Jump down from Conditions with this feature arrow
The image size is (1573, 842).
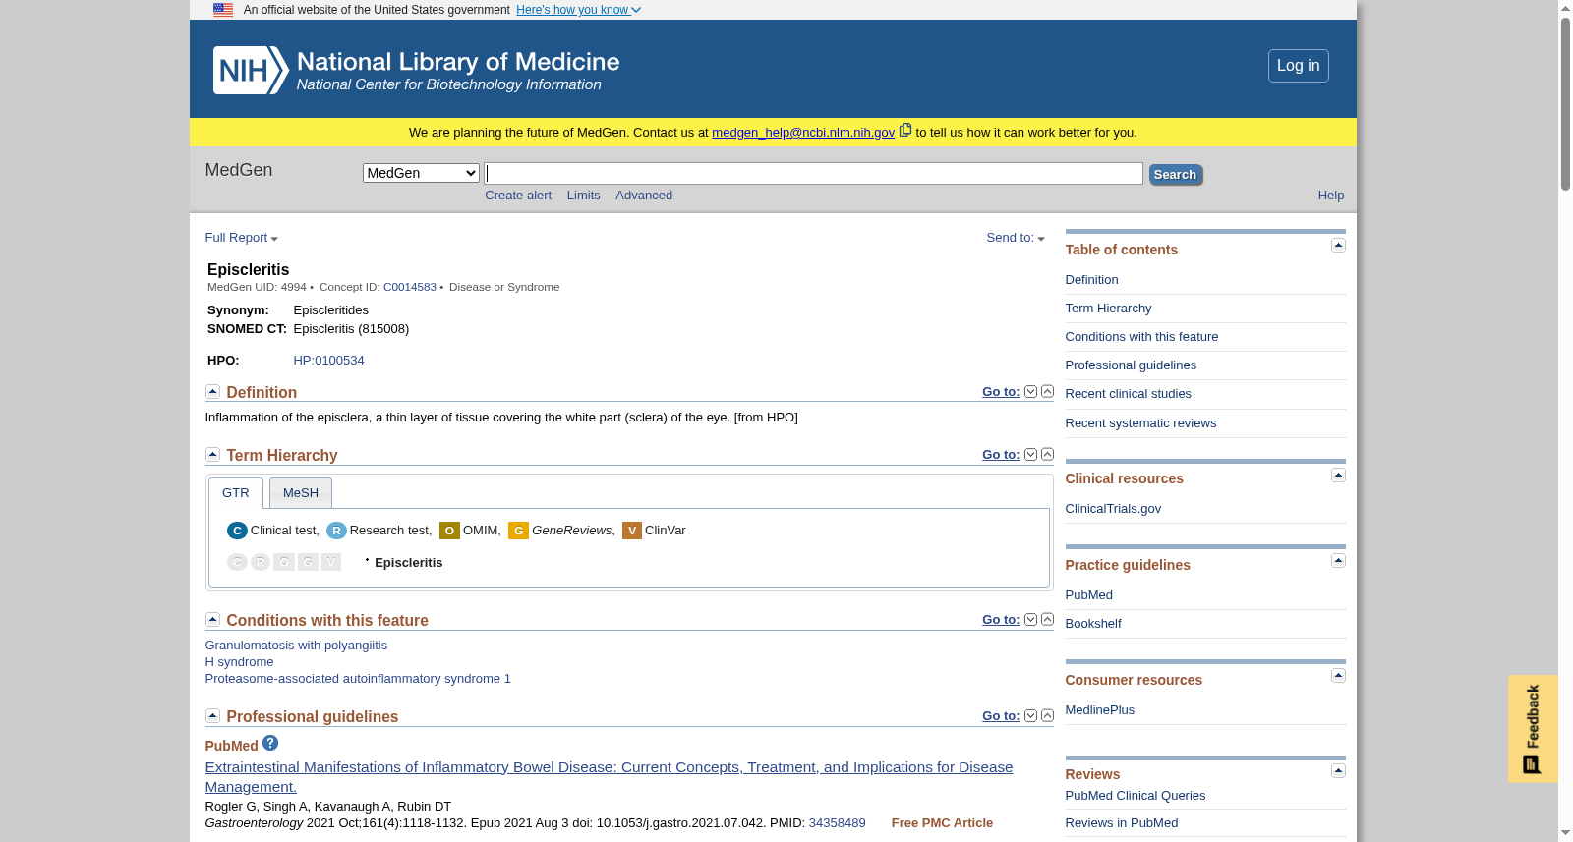pyautogui.click(x=1030, y=619)
